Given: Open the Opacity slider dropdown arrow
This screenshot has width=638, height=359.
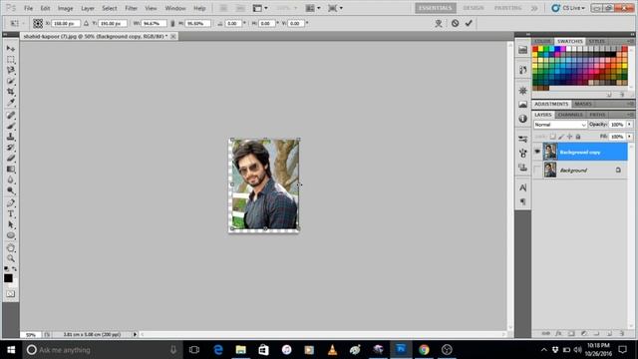Looking at the screenshot, I should (629, 124).
